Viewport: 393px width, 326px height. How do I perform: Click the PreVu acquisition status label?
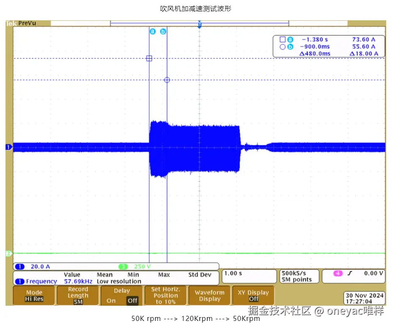pos(27,23)
